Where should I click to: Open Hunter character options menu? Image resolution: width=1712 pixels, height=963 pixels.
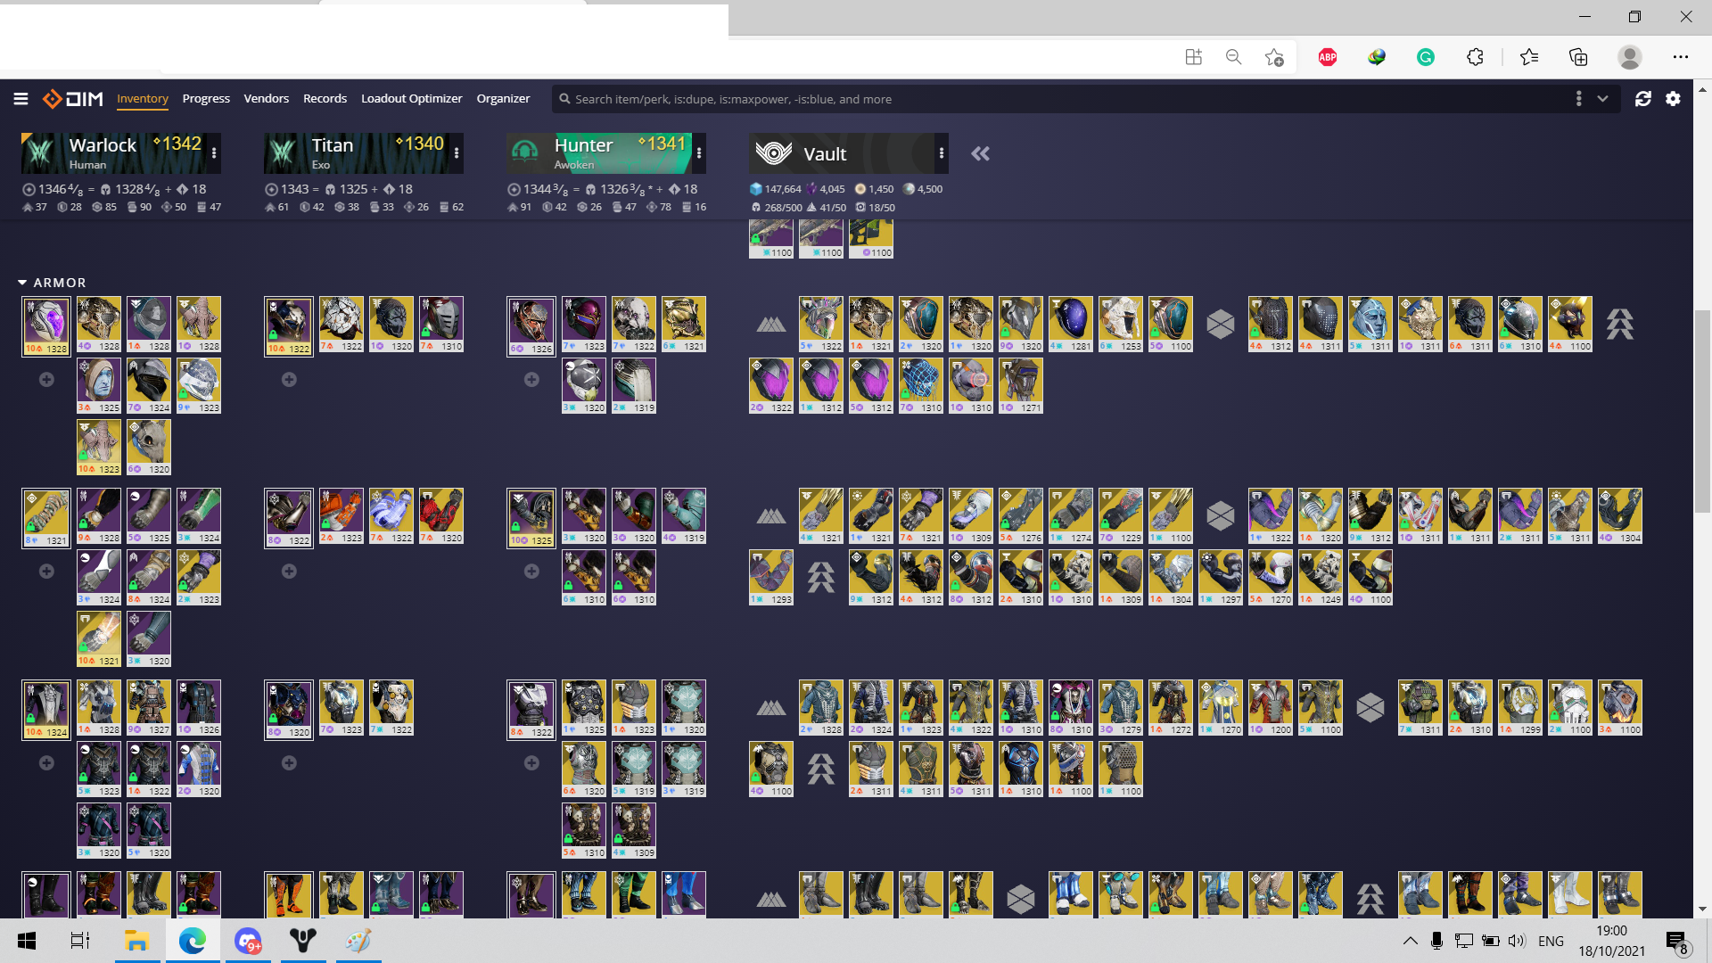[x=699, y=153]
